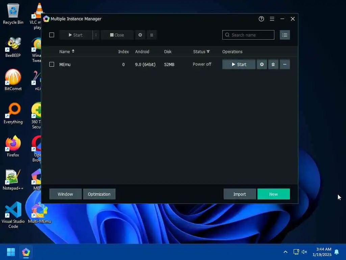The width and height of the screenshot is (346, 260).
Task: Switch list view mode icon
Action: (x=285, y=35)
